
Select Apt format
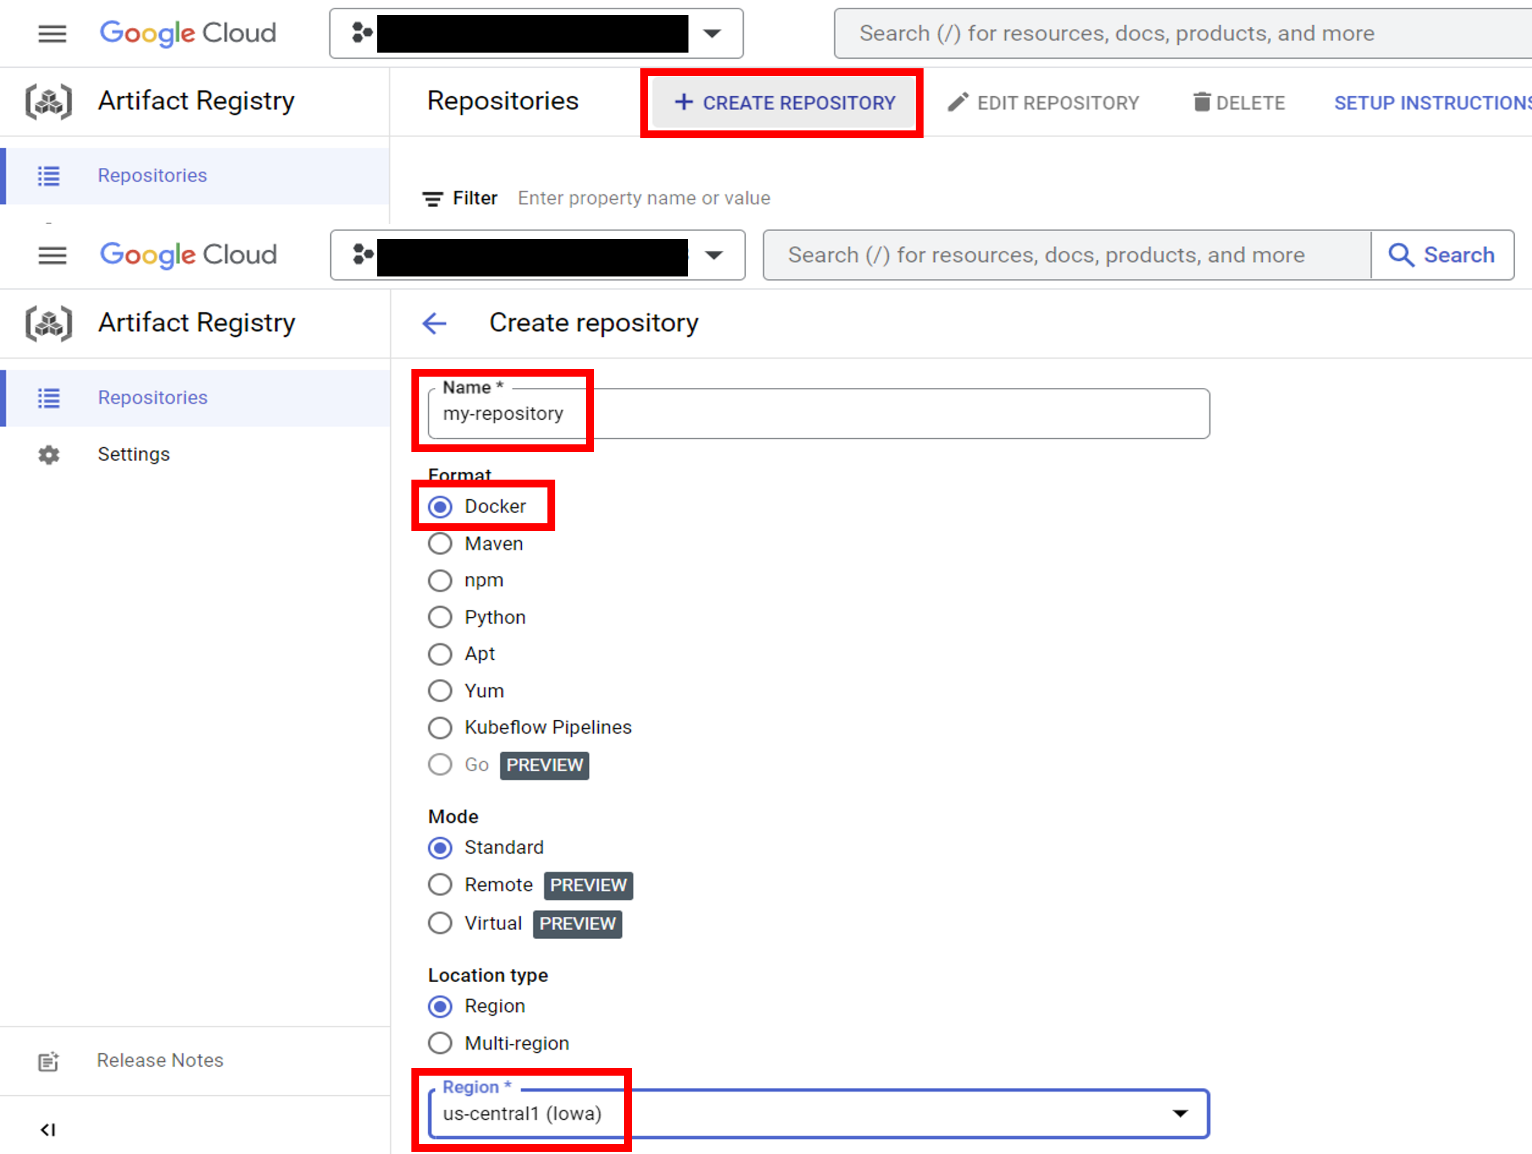440,654
